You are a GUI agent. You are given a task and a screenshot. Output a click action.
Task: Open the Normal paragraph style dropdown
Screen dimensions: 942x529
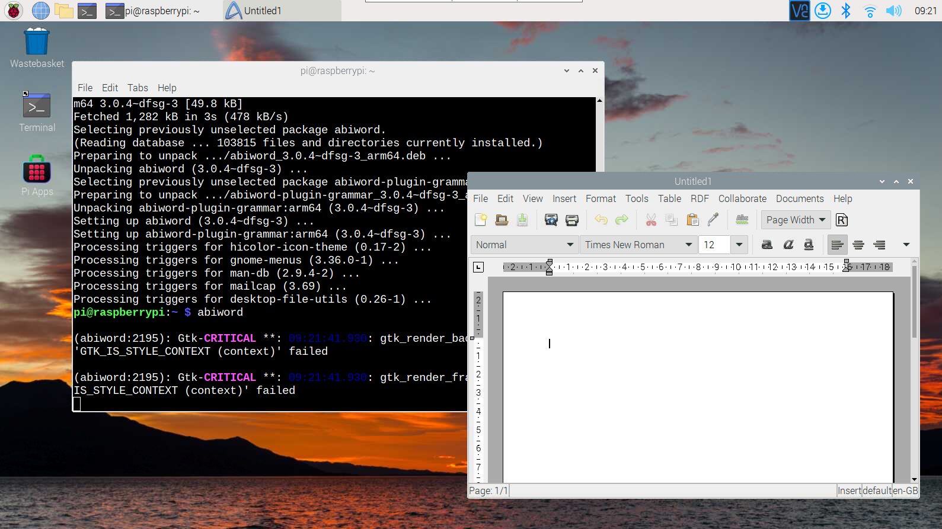click(x=525, y=245)
